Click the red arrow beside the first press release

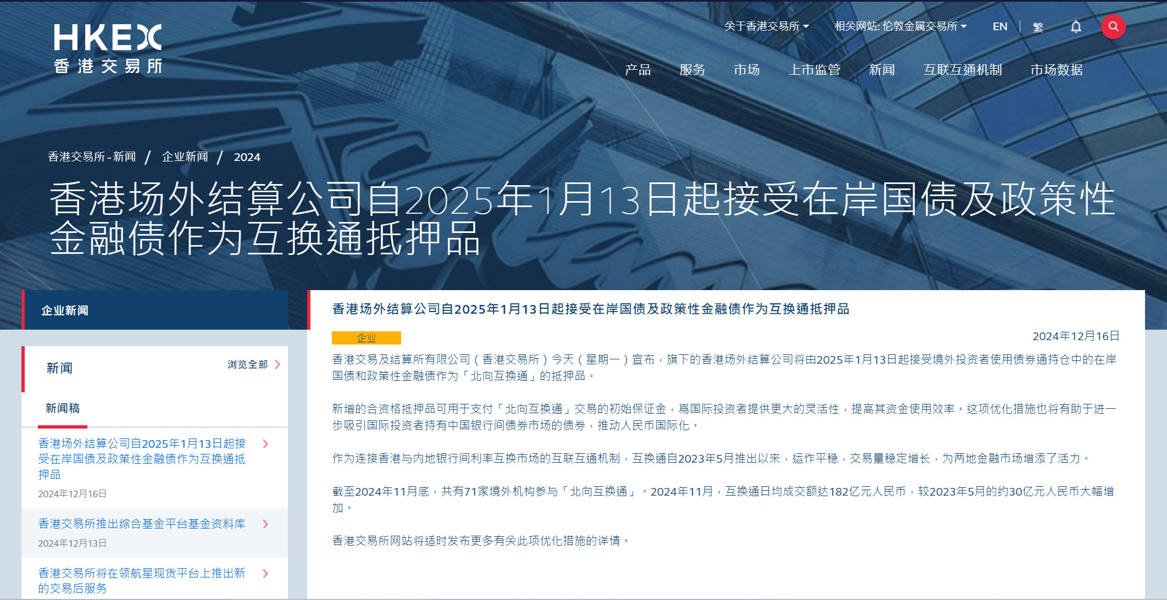point(266,445)
